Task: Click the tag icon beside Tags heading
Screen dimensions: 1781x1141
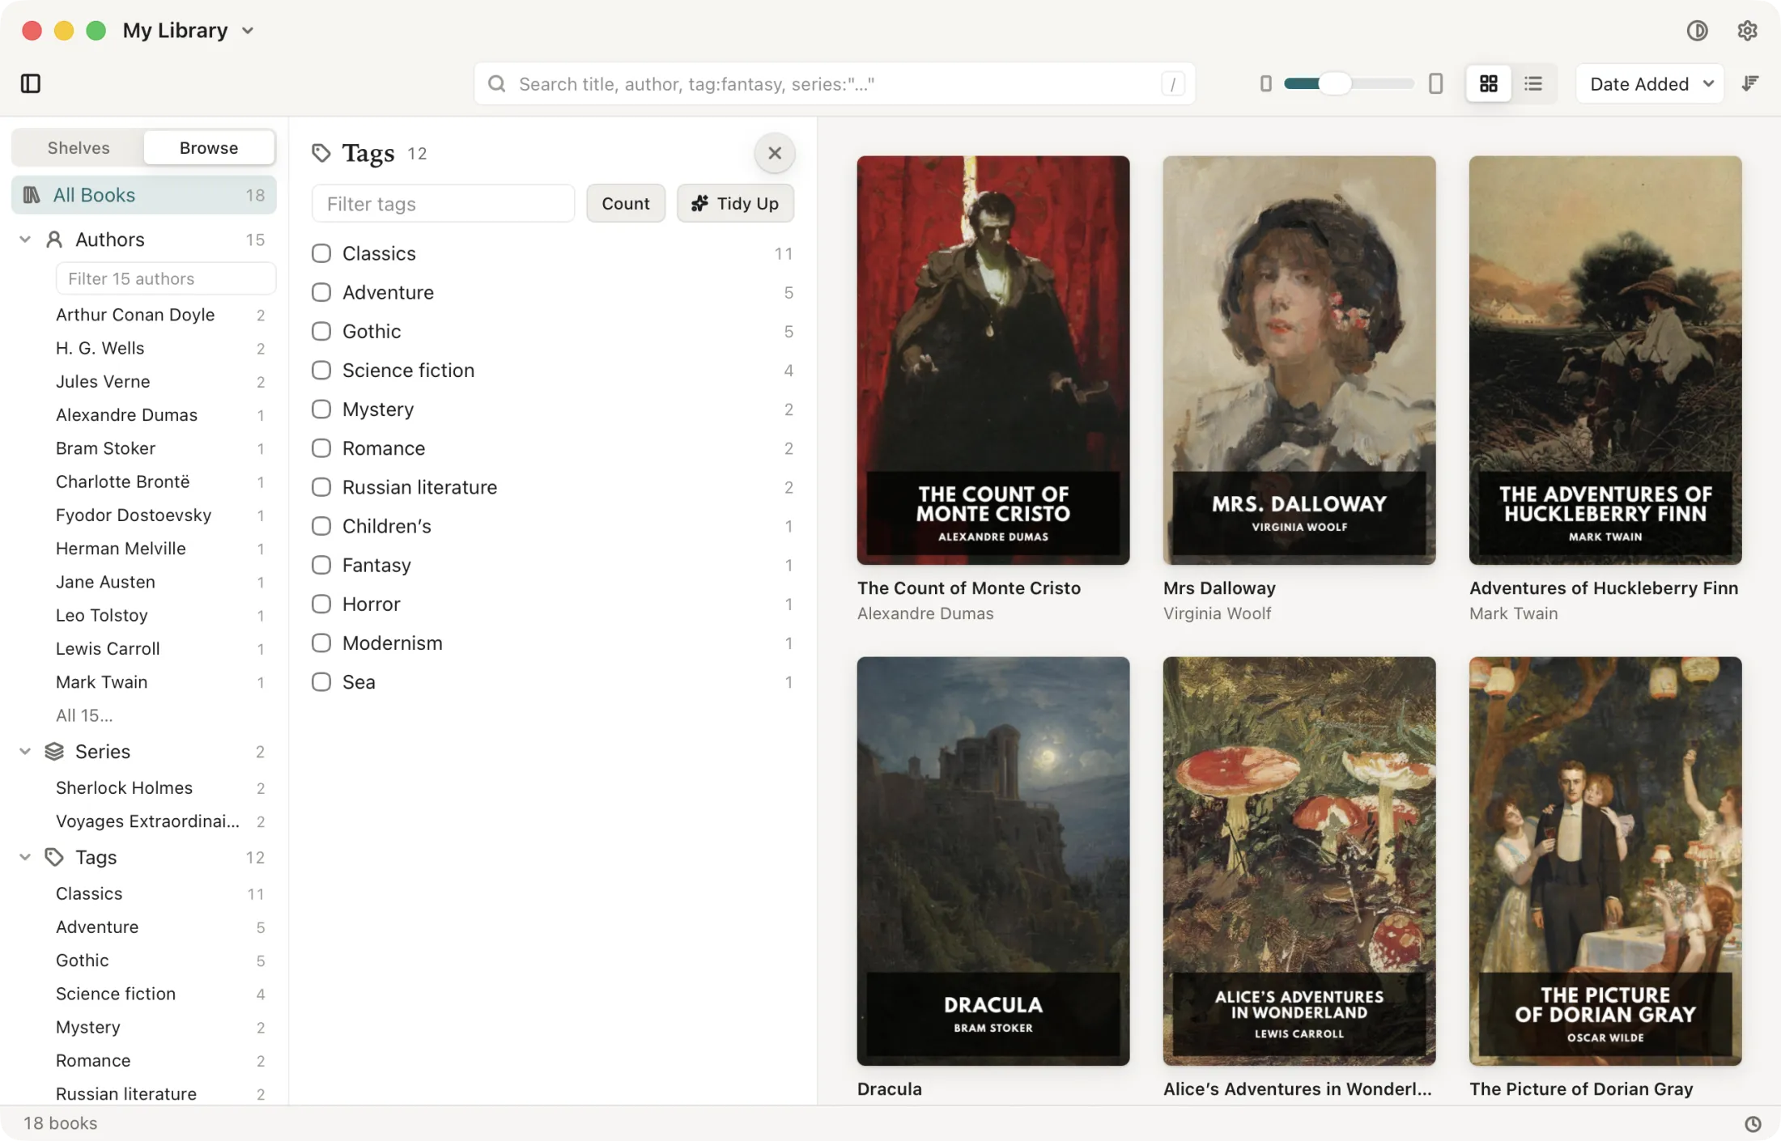Action: (321, 153)
